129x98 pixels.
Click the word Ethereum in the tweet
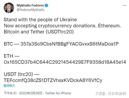click(110, 26)
